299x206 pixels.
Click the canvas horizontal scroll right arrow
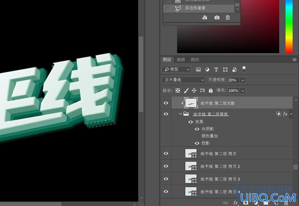[134, 205]
